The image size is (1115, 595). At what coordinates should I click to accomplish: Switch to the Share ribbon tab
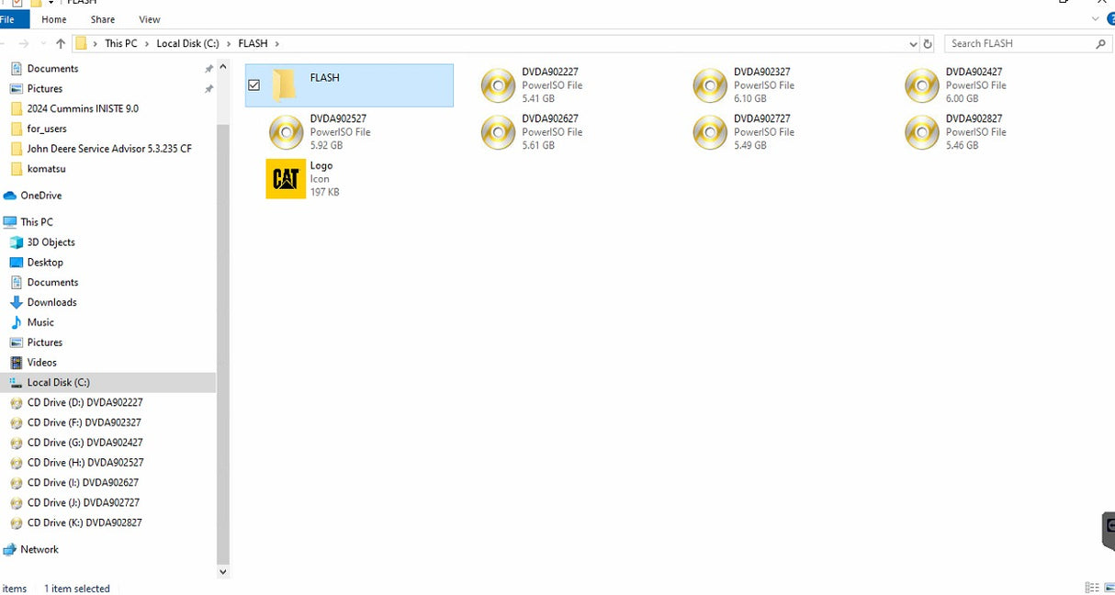(103, 19)
